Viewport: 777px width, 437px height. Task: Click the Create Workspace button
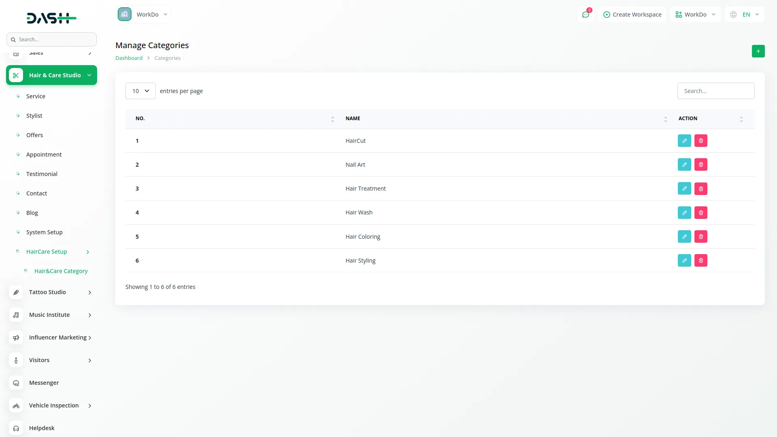(632, 15)
